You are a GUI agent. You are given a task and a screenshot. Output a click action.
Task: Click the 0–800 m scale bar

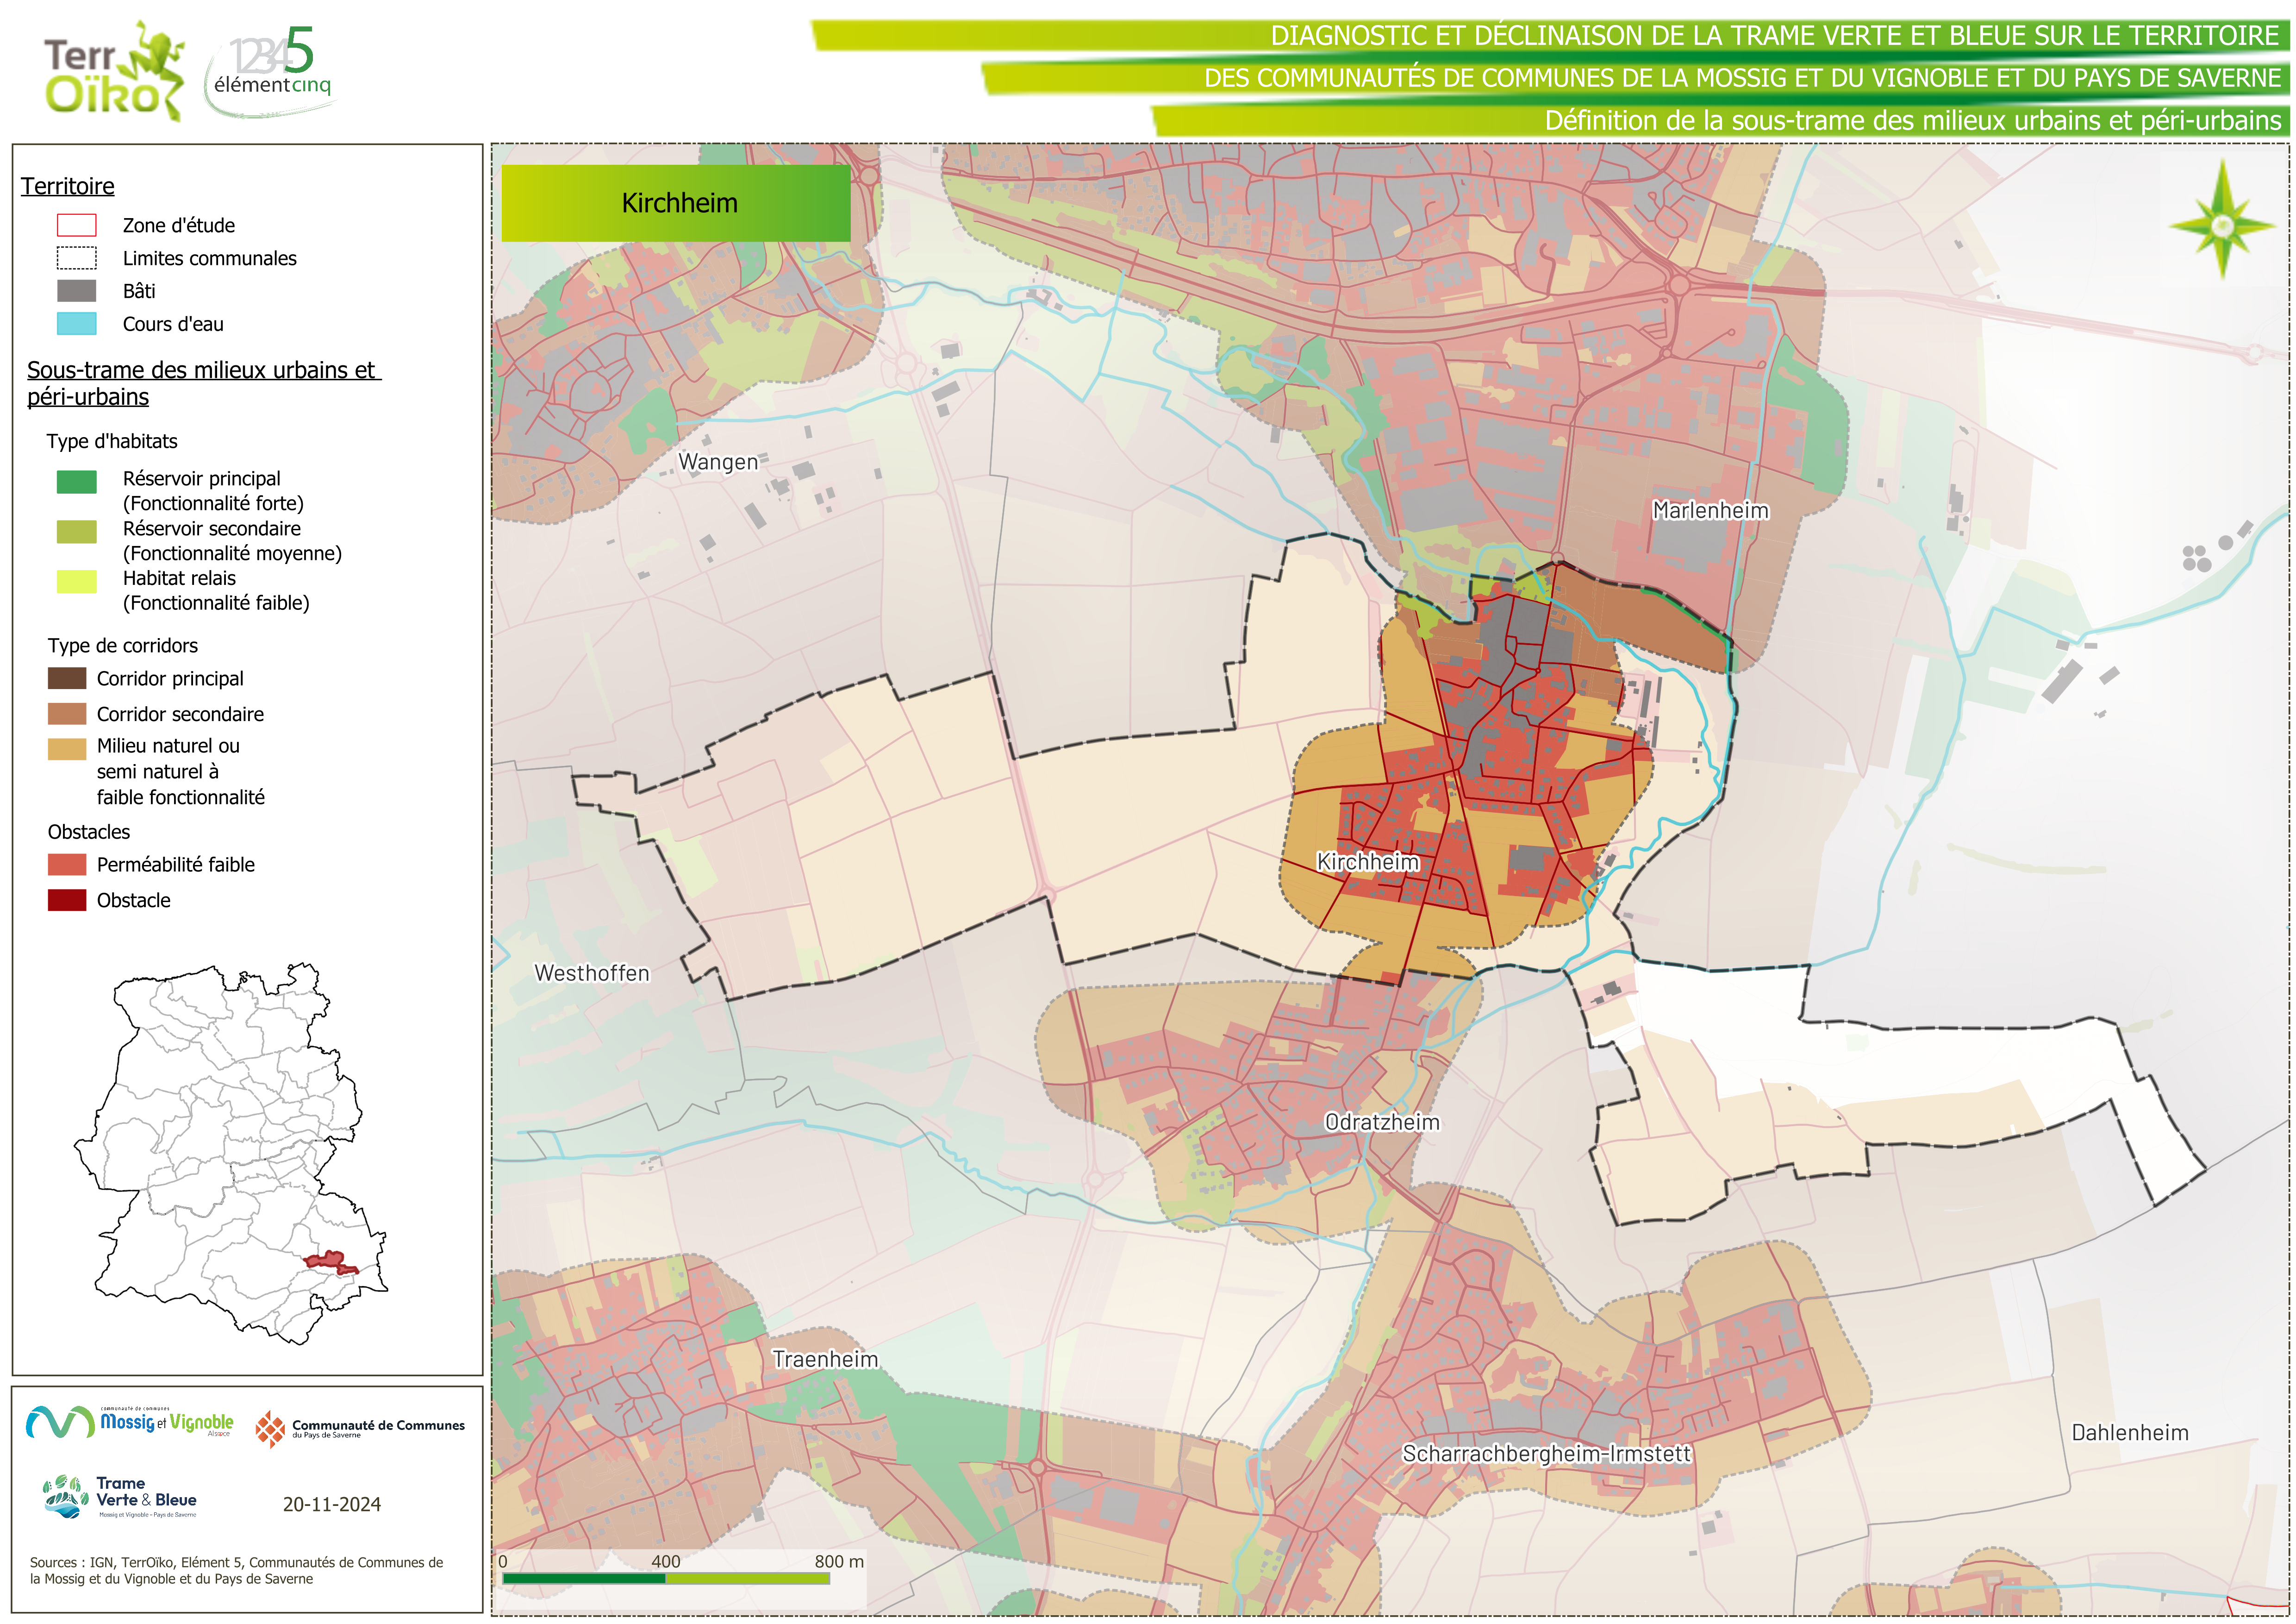pyautogui.click(x=666, y=1578)
